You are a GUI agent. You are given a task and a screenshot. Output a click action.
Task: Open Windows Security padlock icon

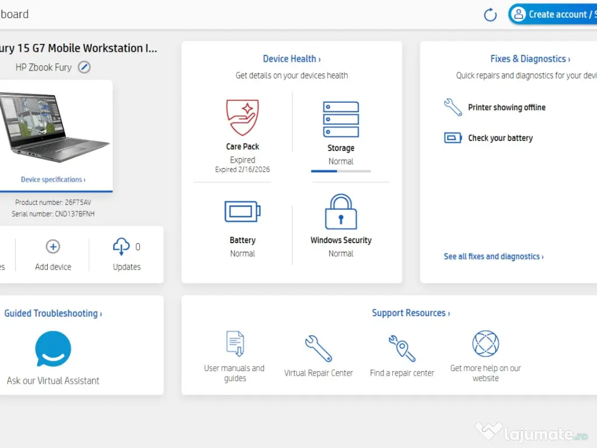pos(340,212)
